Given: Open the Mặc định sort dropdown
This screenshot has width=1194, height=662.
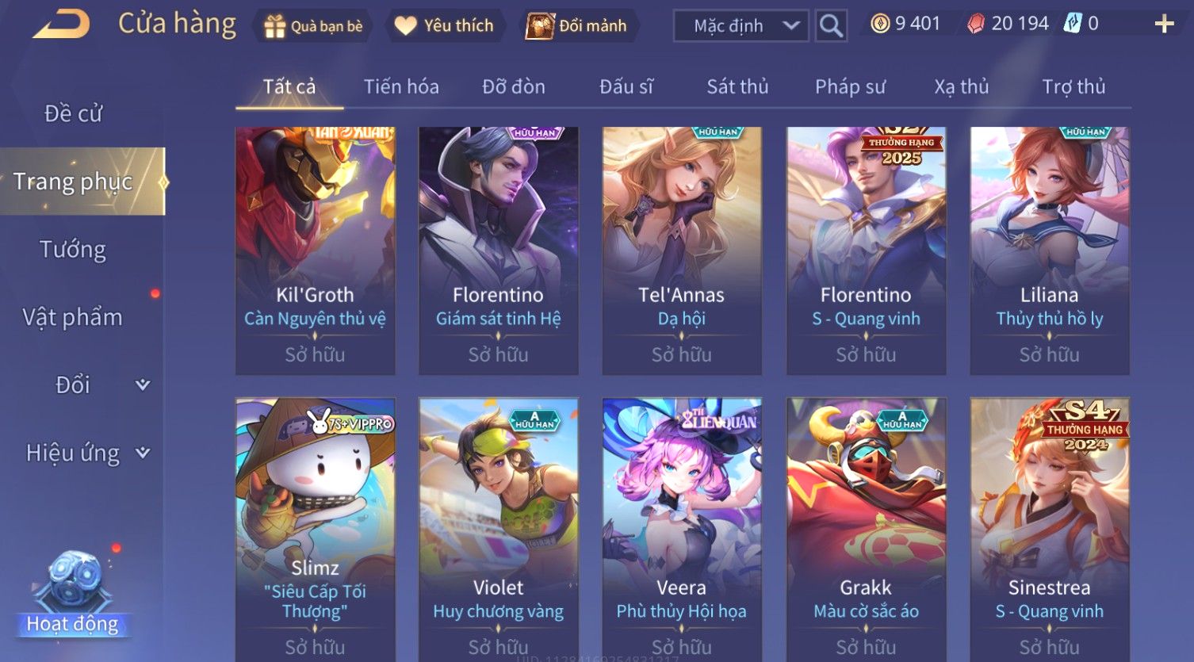Looking at the screenshot, I should 741,26.
